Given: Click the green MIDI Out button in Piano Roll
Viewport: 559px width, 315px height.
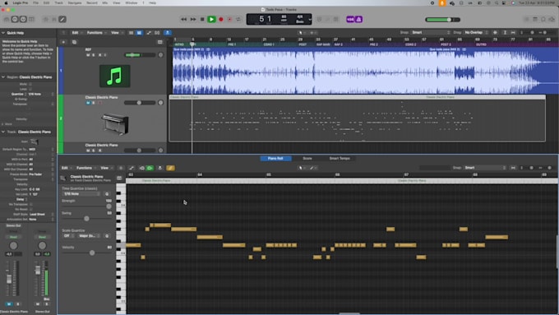Looking at the screenshot, I should point(150,168).
